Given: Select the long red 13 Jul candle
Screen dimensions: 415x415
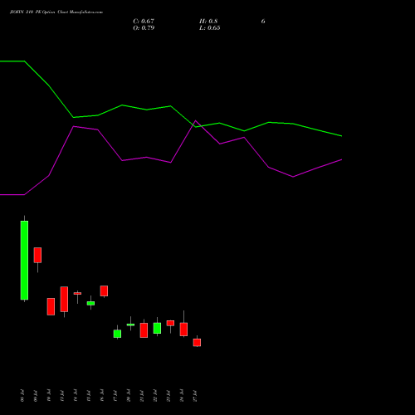Looking at the screenshot, I should pos(64,299).
